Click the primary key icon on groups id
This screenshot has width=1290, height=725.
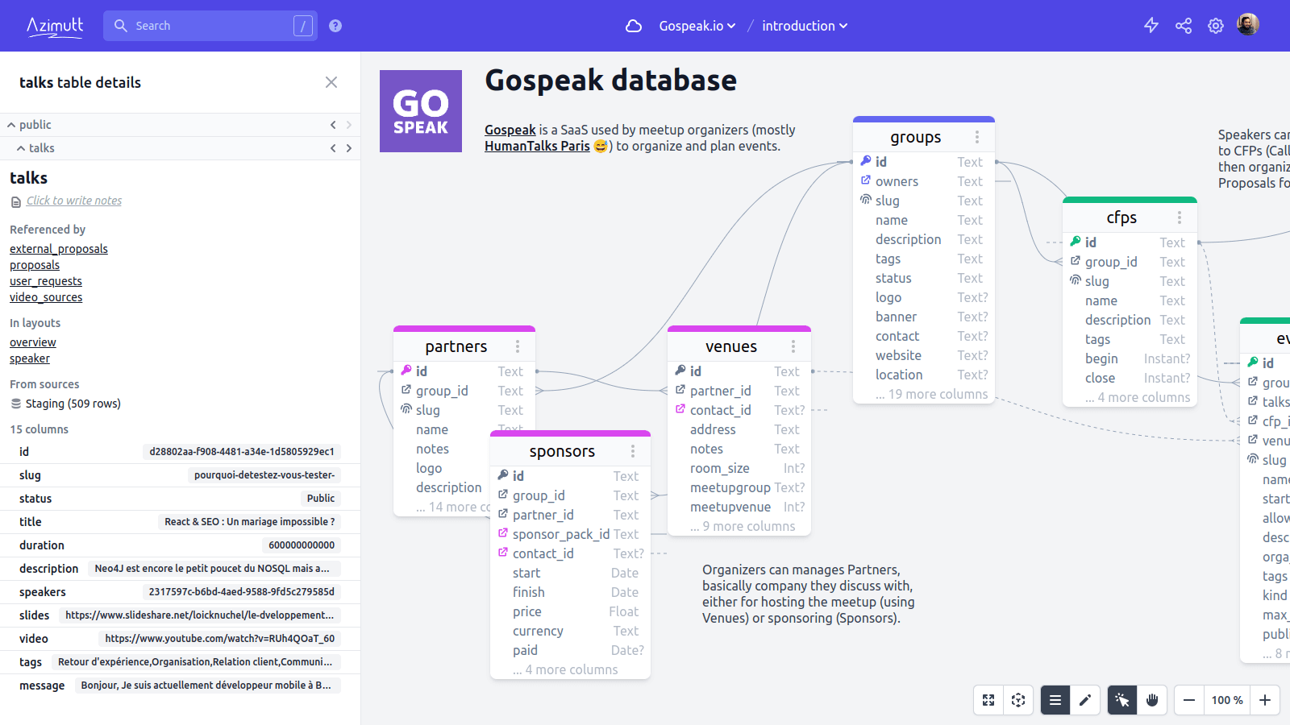(866, 161)
